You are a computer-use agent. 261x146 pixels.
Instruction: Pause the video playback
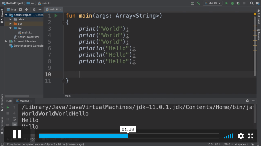click(x=17, y=134)
